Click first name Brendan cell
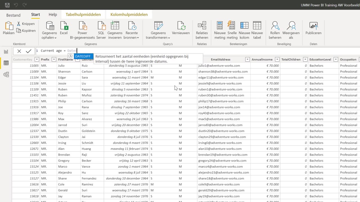 click(x=64, y=155)
